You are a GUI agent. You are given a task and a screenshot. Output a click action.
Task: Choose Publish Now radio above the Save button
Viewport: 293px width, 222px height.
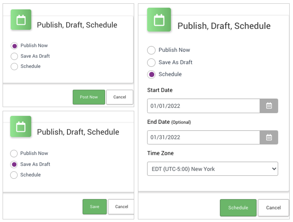coord(14,154)
